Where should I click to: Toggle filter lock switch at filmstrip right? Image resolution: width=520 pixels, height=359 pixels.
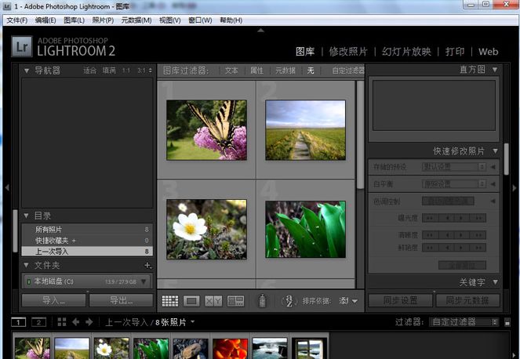[x=507, y=322]
